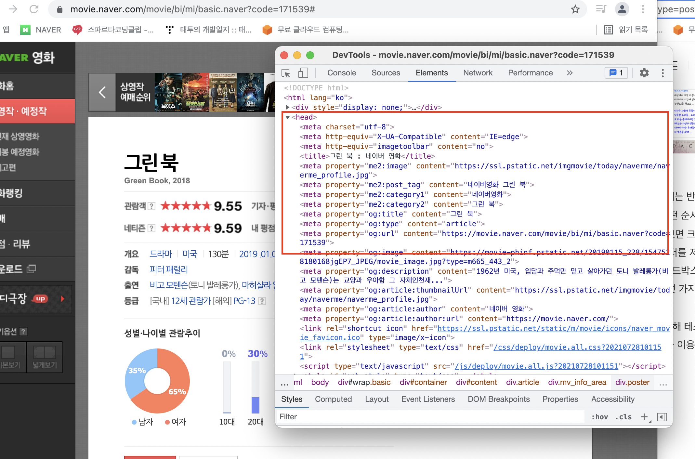Select the Styles pane tab

[x=292, y=399]
